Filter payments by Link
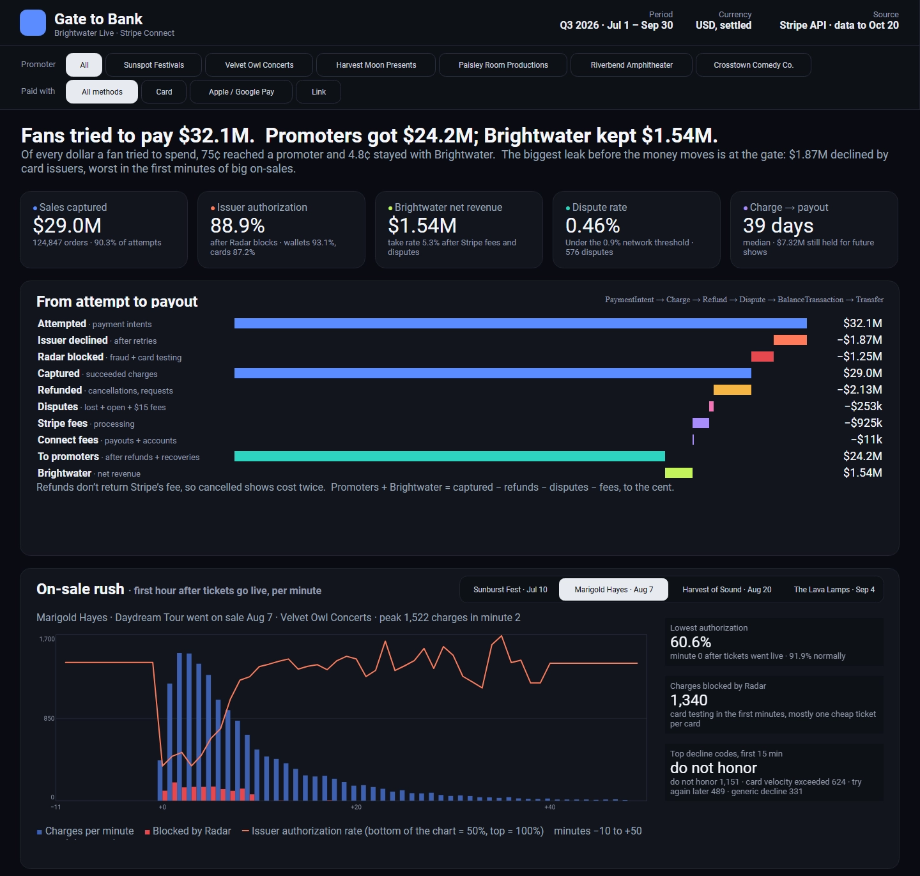This screenshot has height=876, width=920. click(319, 92)
